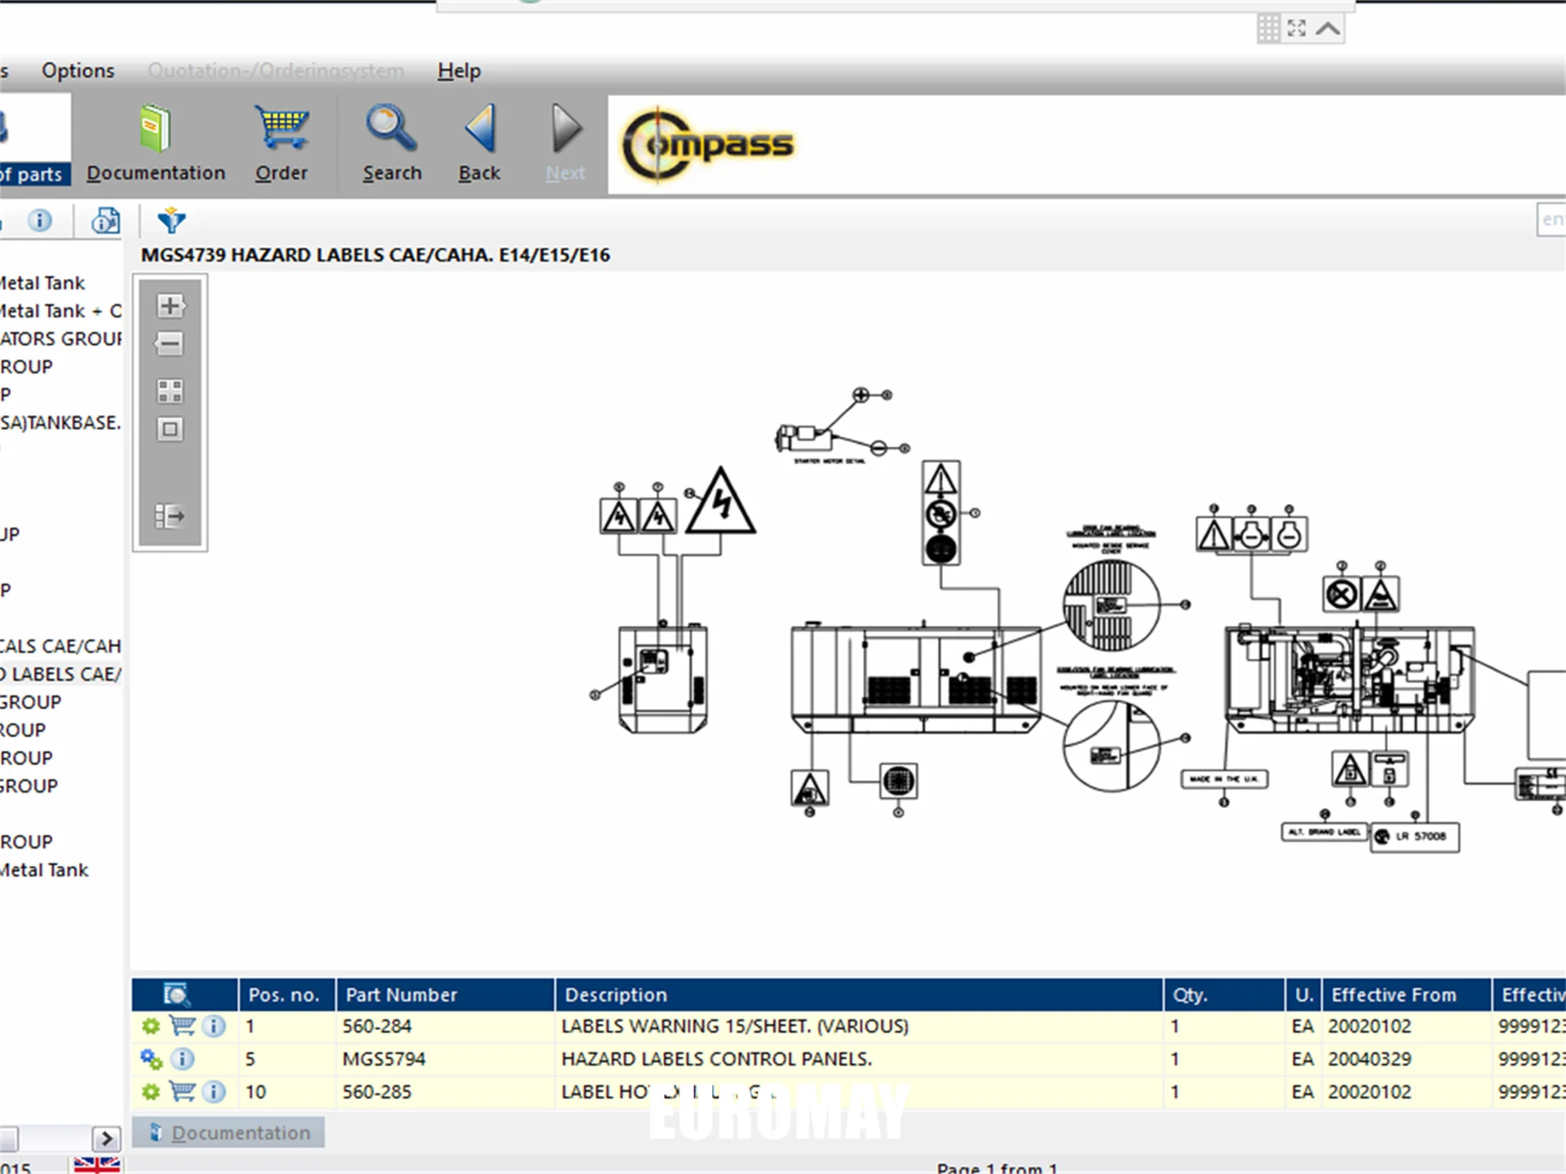Toggle the info button for MGS5794
Screen dimensions: 1566x1174
click(x=192, y=1057)
